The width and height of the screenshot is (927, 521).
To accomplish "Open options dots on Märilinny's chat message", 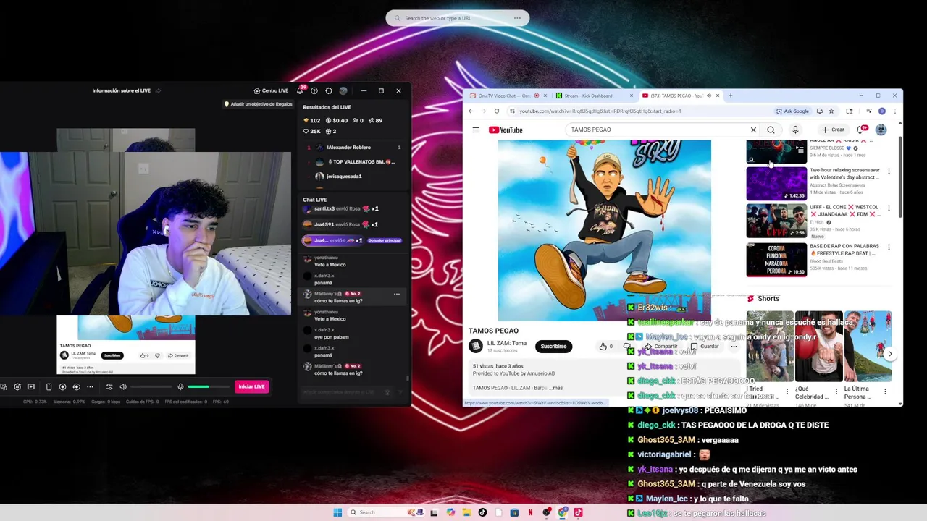I will pos(396,295).
